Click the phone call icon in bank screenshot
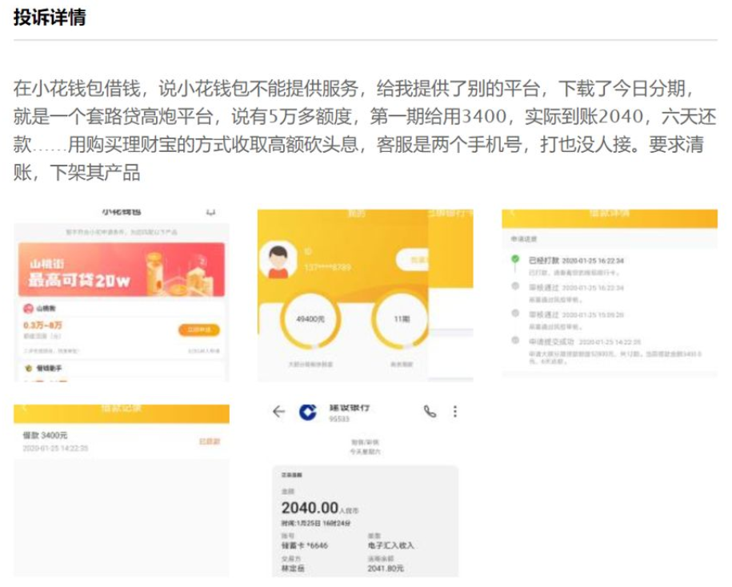This screenshot has height=587, width=732. pyautogui.click(x=430, y=412)
